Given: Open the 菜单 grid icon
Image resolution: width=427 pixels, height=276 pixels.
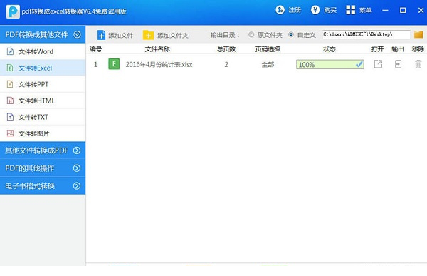Looking at the screenshot, I should tap(350, 10).
